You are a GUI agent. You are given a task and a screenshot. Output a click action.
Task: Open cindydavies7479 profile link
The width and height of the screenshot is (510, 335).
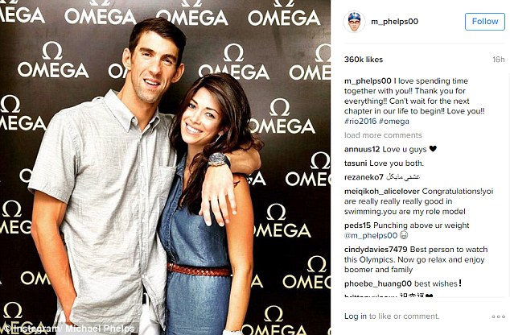pos(376,250)
